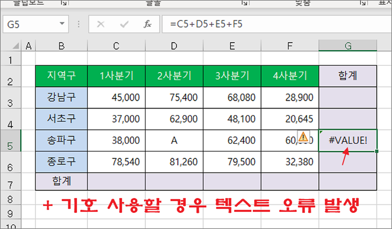Click cell with value 32,380
The height and width of the screenshot is (229, 392).
[x=290, y=162]
